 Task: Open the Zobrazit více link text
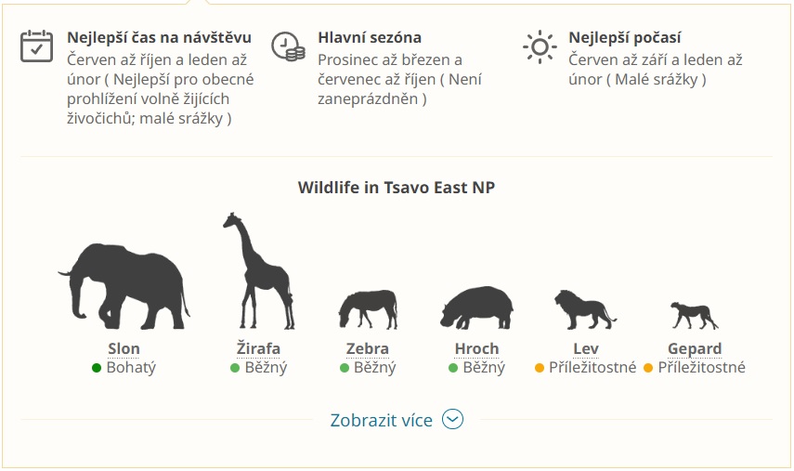382,420
